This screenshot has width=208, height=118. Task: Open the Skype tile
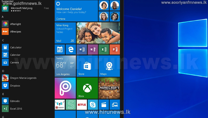coord(93,105)
